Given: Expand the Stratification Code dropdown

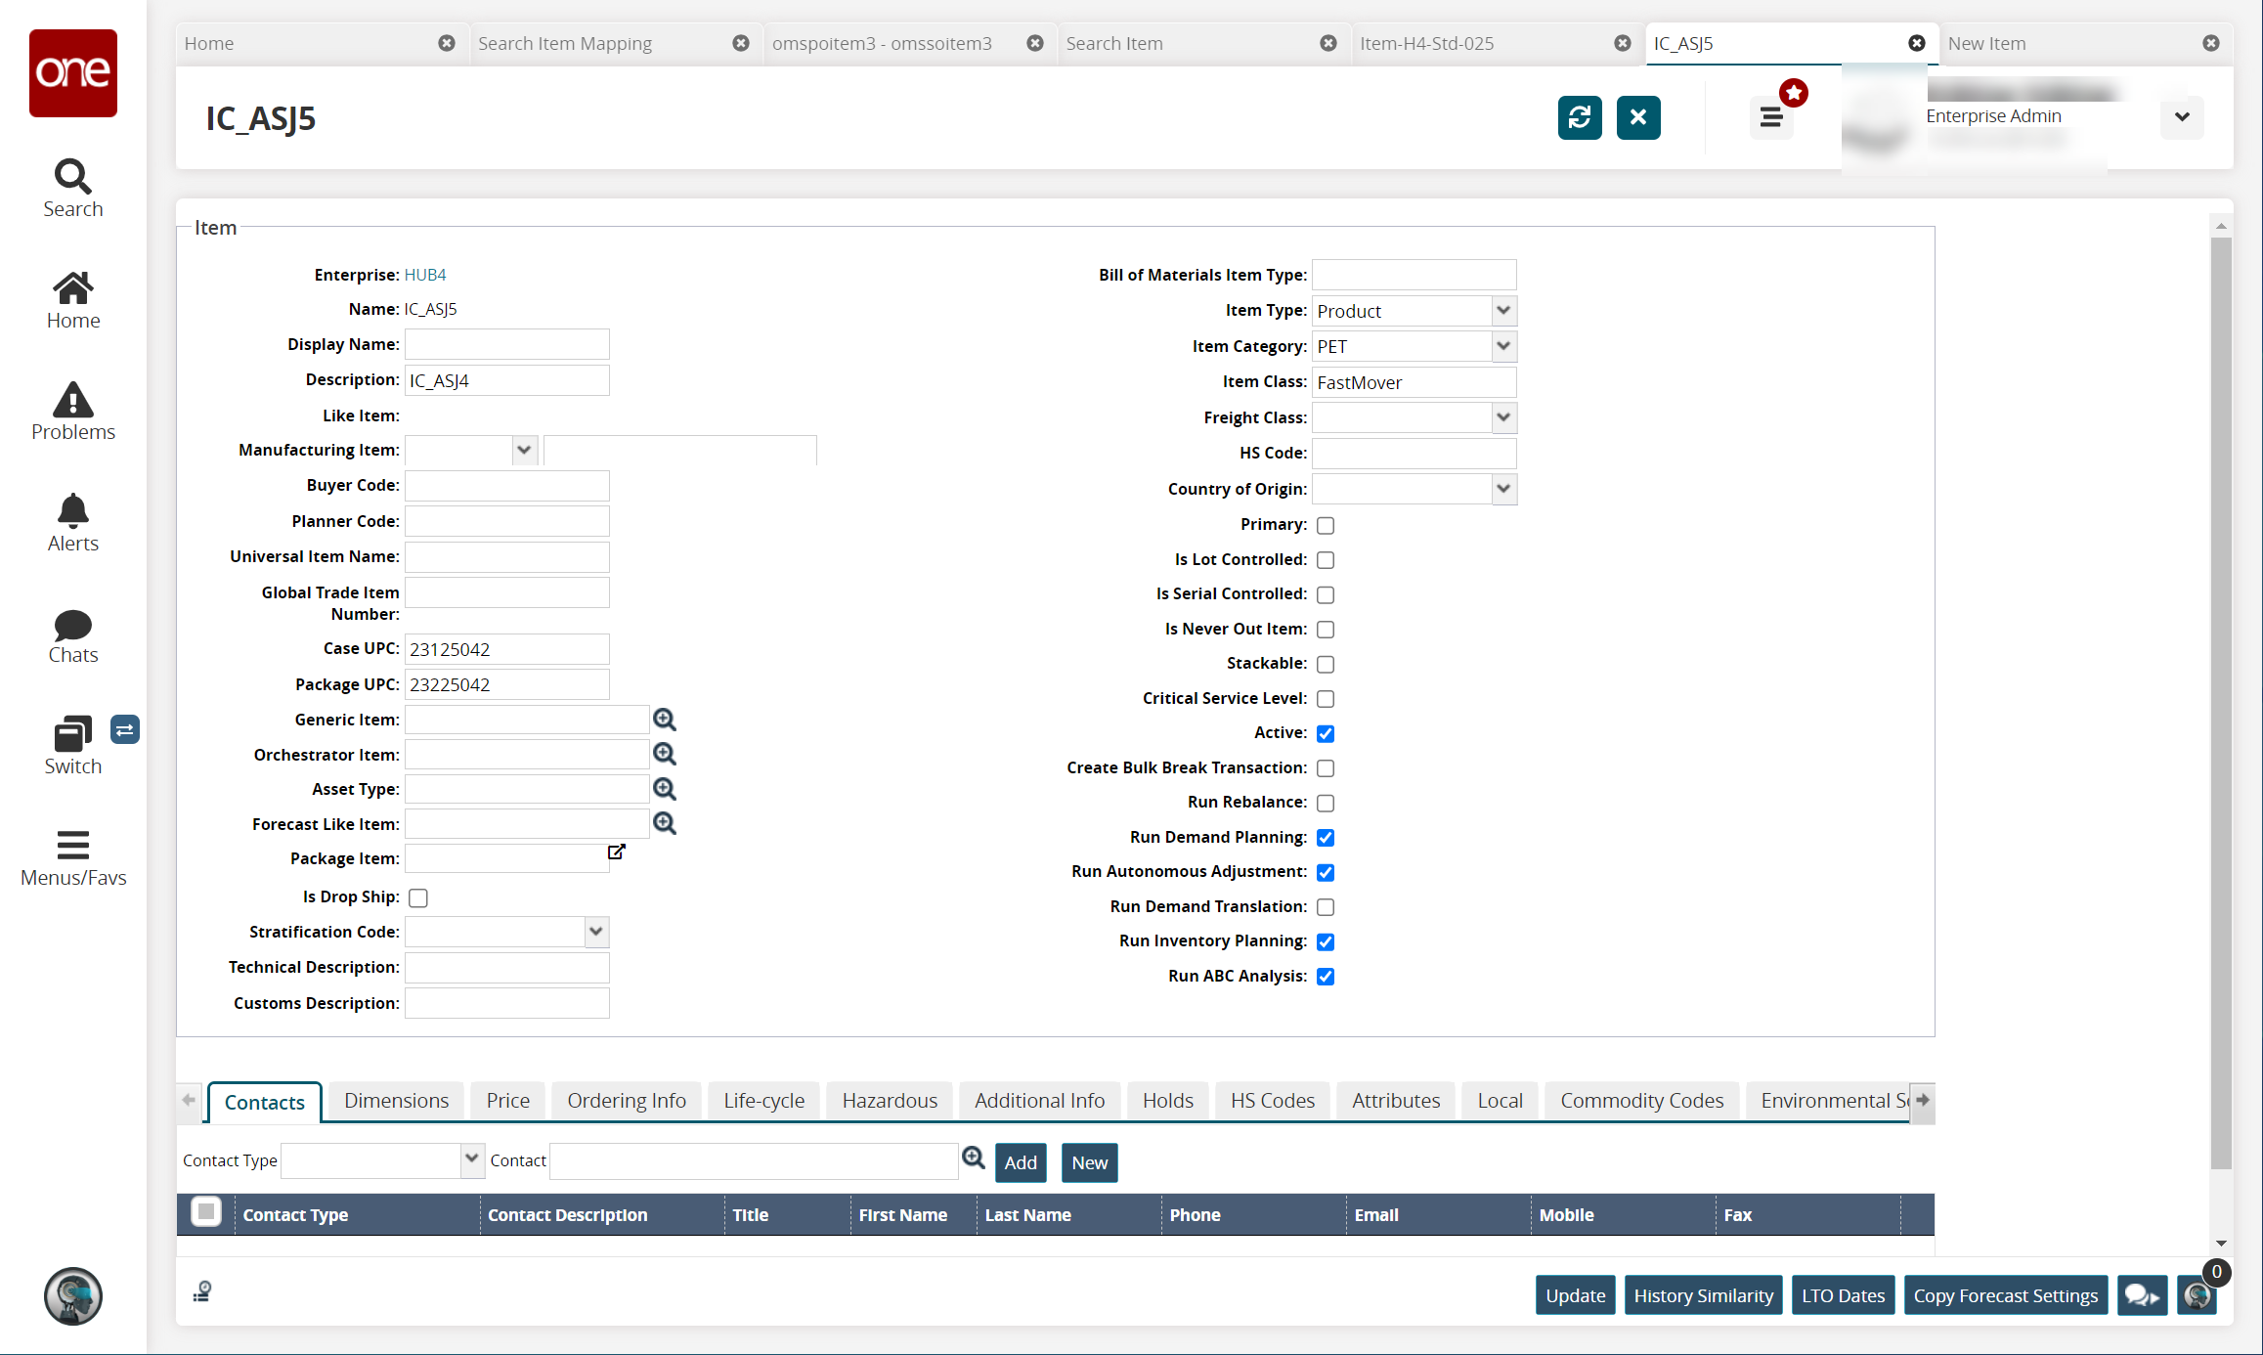Looking at the screenshot, I should pos(596,932).
